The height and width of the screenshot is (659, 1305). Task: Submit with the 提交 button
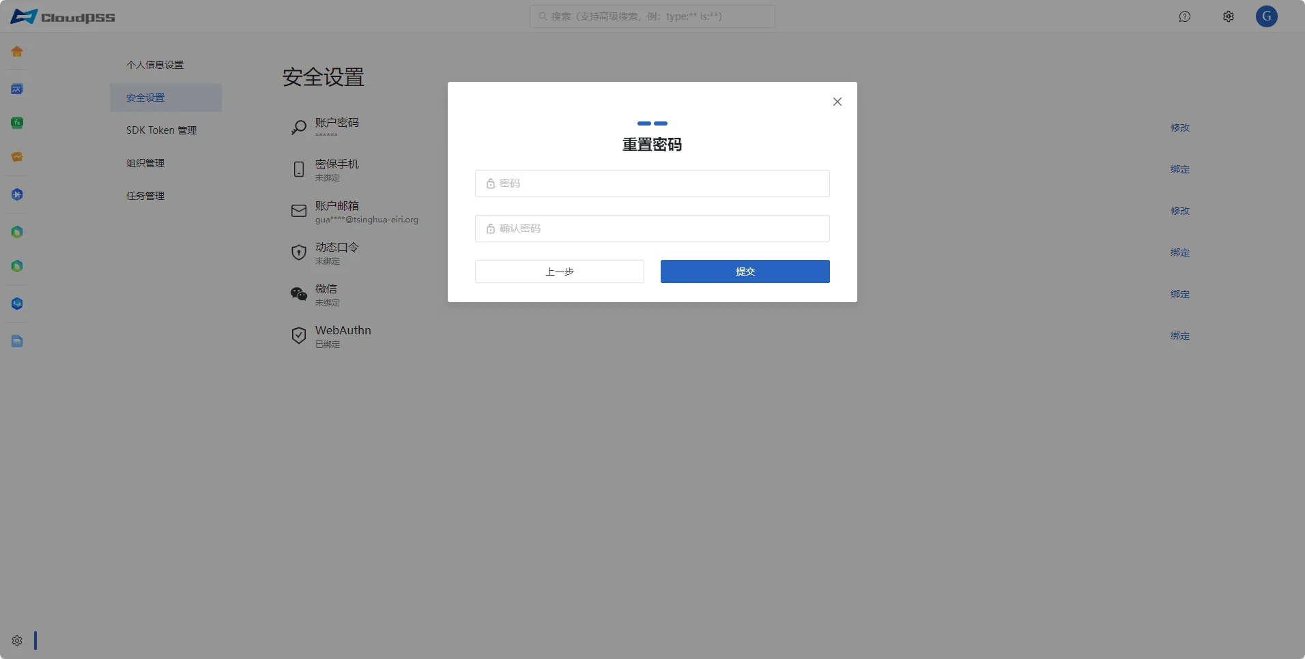tap(745, 272)
